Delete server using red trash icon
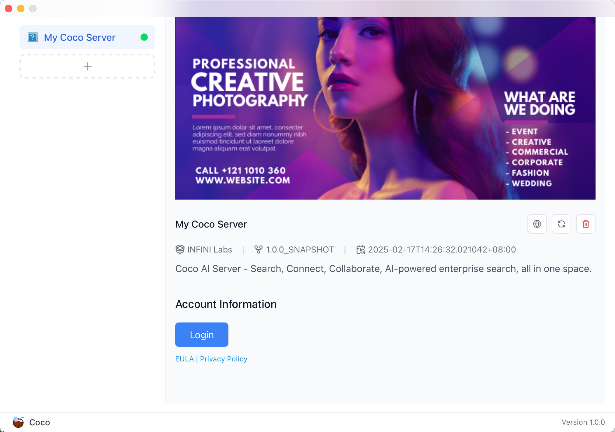Screen dimensions: 615x432 coord(585,224)
